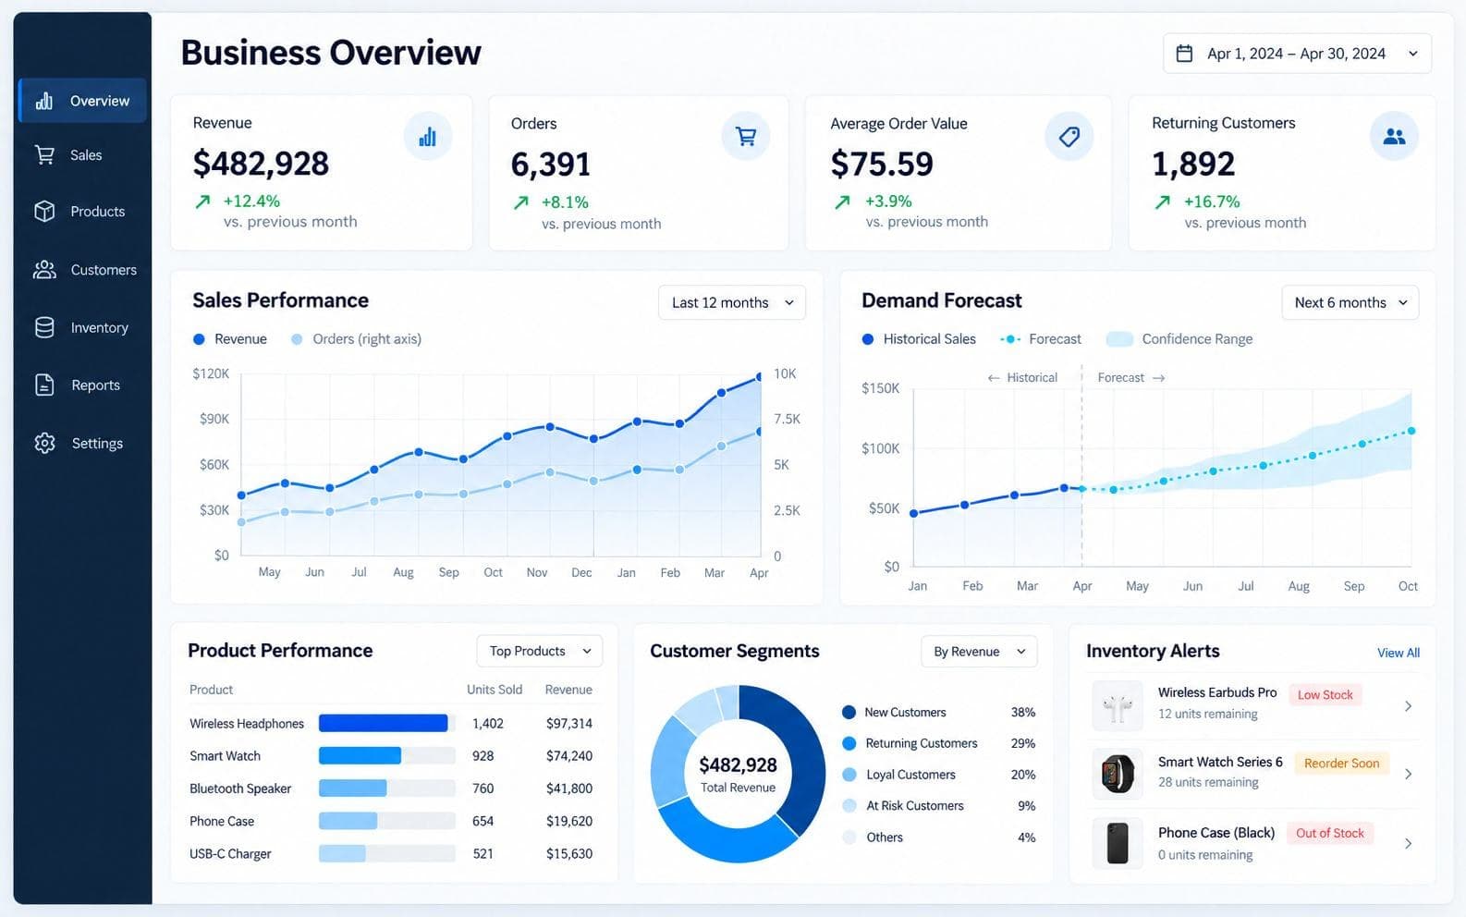The width and height of the screenshot is (1466, 917).
Task: Click the Reorder Soon badge
Action: (1341, 763)
